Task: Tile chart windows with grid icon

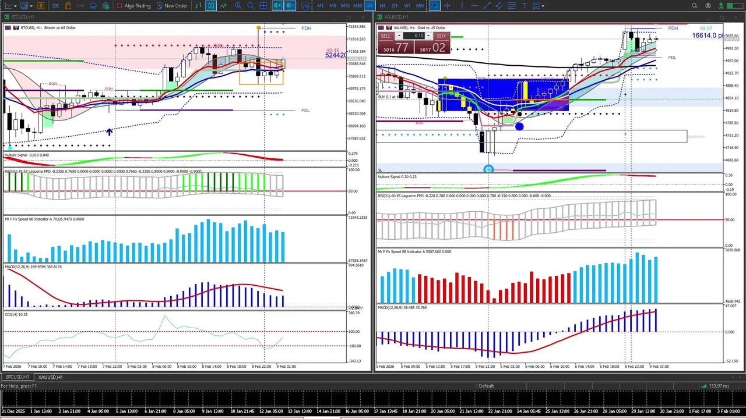Action: [263, 6]
